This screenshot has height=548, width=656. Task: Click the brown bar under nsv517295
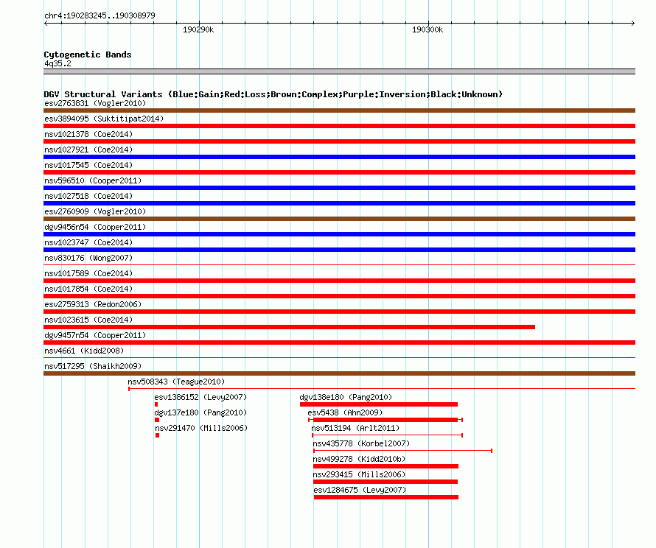click(x=339, y=373)
